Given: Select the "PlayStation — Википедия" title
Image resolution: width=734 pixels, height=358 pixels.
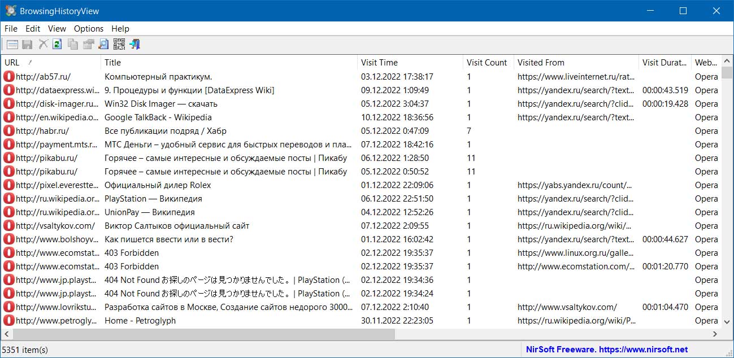Looking at the screenshot, I should click(x=153, y=198).
